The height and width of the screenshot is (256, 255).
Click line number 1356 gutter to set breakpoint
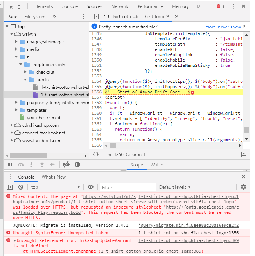pos(97,92)
